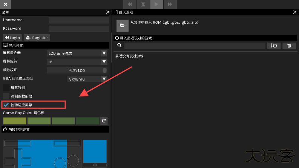Click the Username input field
The width and height of the screenshot is (299, 168).
[78, 20]
